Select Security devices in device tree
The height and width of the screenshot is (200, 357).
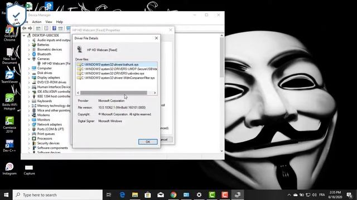(x=49, y=143)
